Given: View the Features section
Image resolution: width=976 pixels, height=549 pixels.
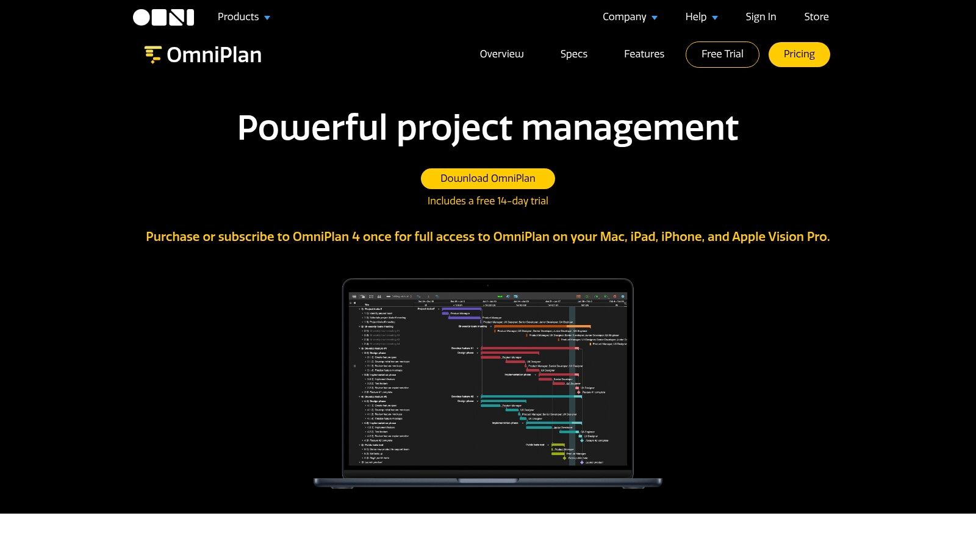Looking at the screenshot, I should (x=644, y=54).
